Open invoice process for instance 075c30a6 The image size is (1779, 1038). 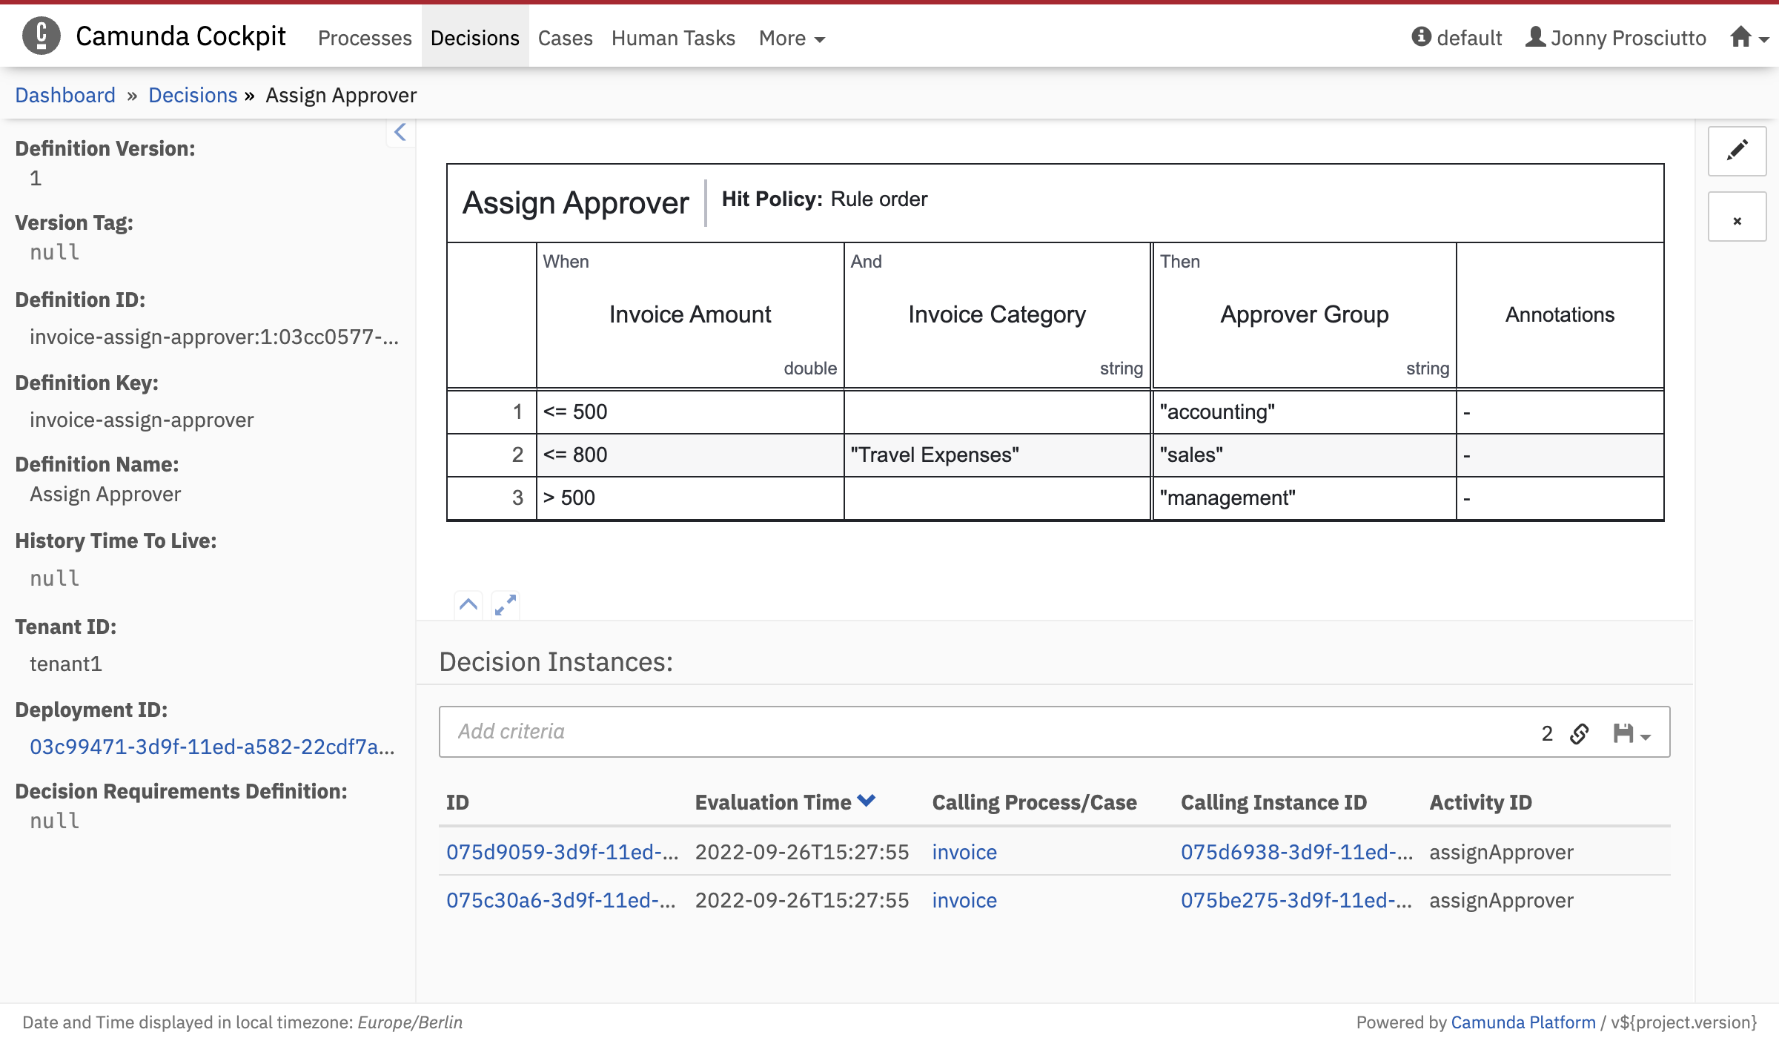point(964,900)
